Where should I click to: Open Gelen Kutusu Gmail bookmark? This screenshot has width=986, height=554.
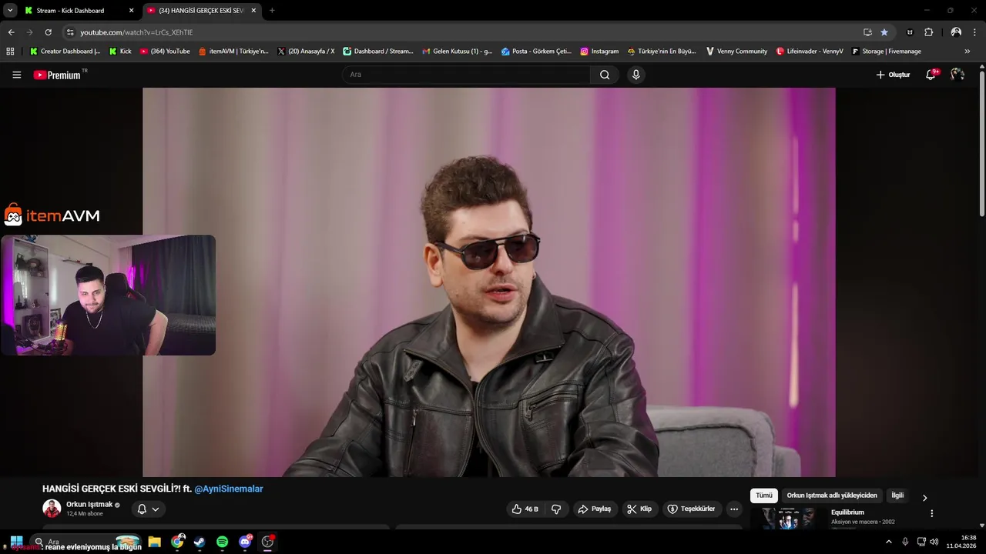457,52
